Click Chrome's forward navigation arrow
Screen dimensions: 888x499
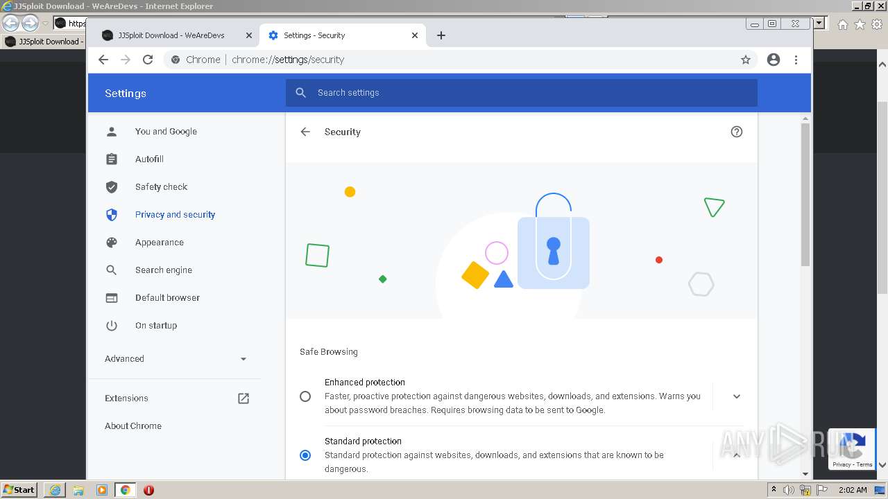(x=126, y=60)
